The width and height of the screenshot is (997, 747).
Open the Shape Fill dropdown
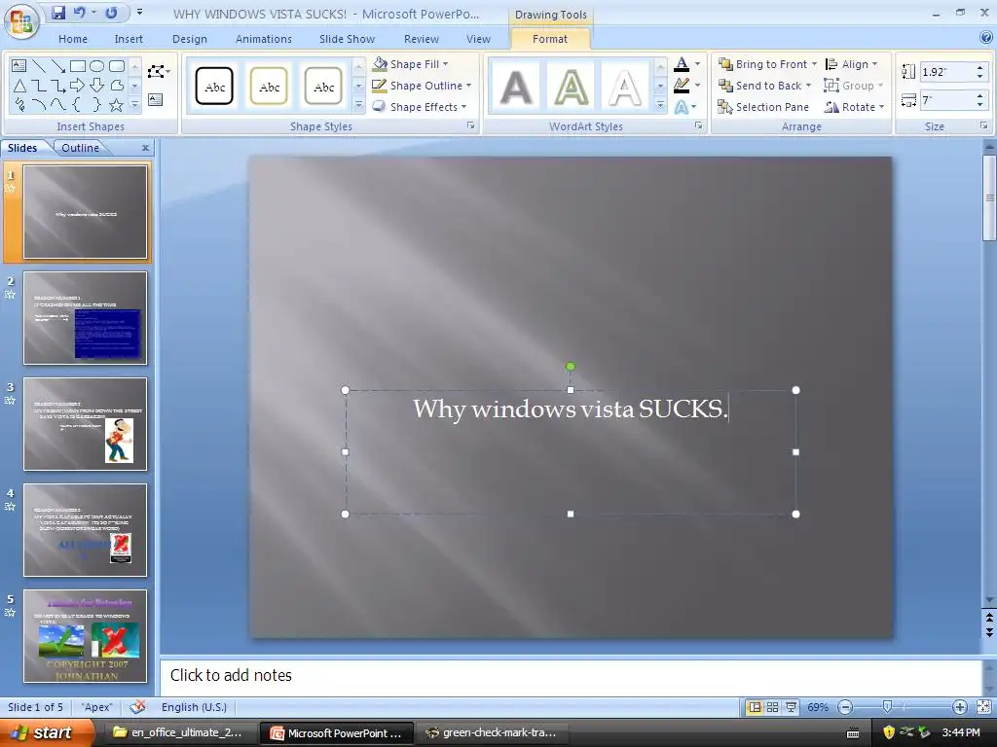pos(411,64)
